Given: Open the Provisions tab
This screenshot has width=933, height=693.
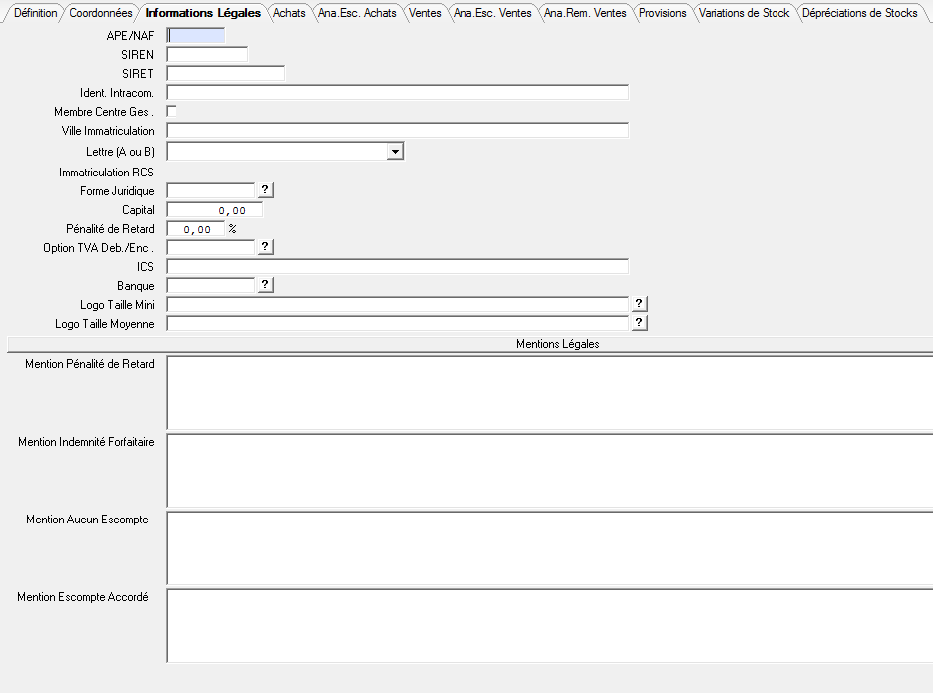Looking at the screenshot, I should click(663, 13).
